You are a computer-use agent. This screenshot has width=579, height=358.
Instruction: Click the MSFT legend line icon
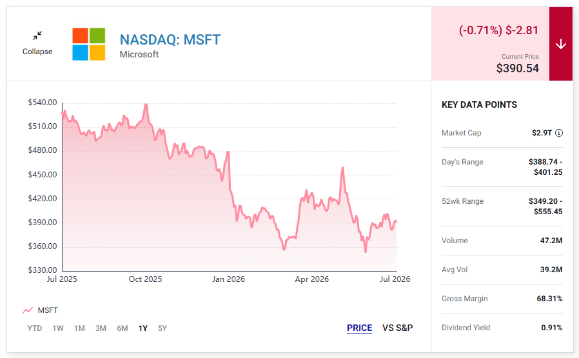click(28, 310)
